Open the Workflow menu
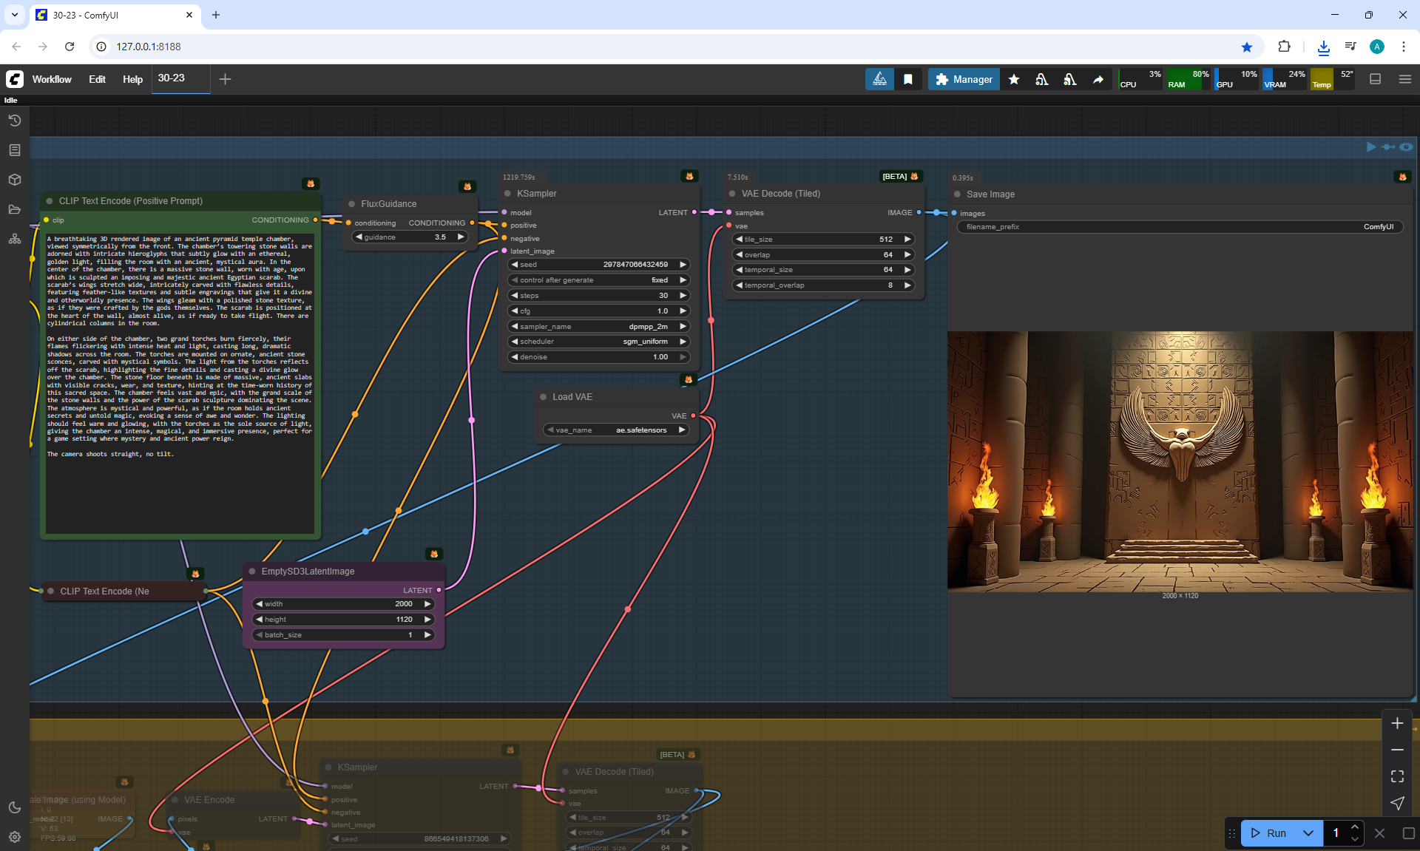Image resolution: width=1420 pixels, height=851 pixels. [52, 79]
